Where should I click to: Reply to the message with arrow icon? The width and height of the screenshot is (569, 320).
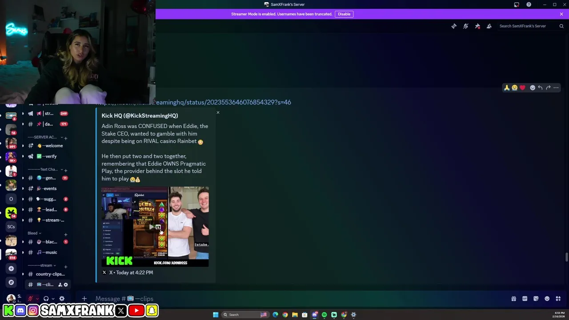tap(540, 88)
